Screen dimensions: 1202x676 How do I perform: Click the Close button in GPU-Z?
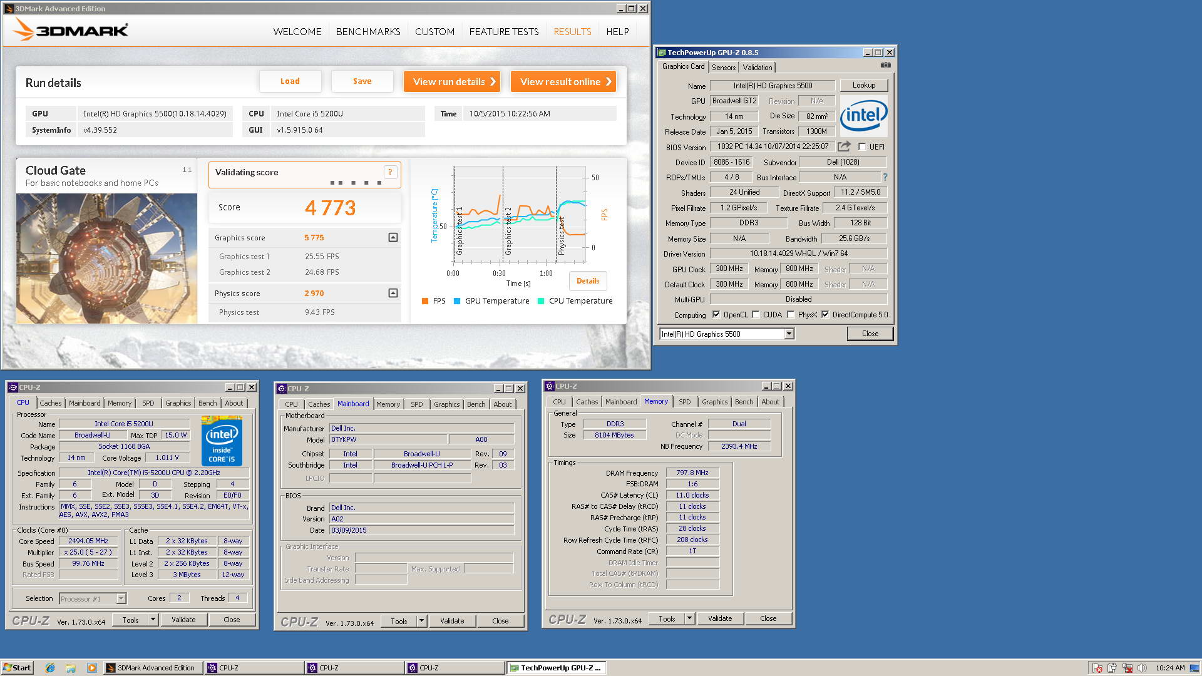click(x=870, y=334)
